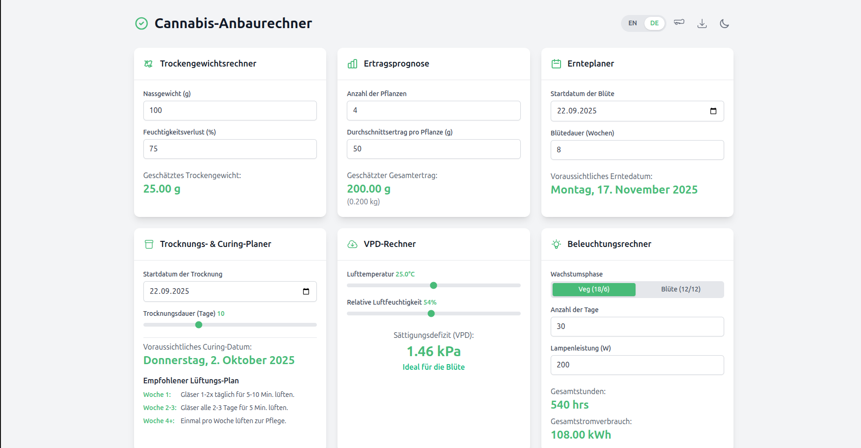Select the DE language option

654,23
